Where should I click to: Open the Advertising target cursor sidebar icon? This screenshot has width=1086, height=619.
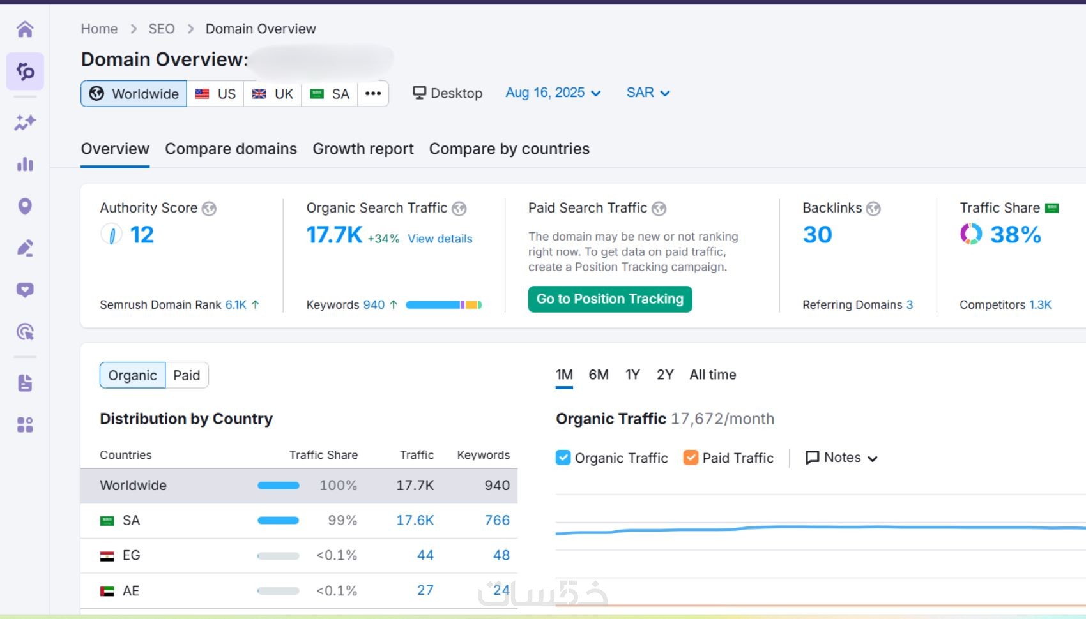(x=25, y=332)
